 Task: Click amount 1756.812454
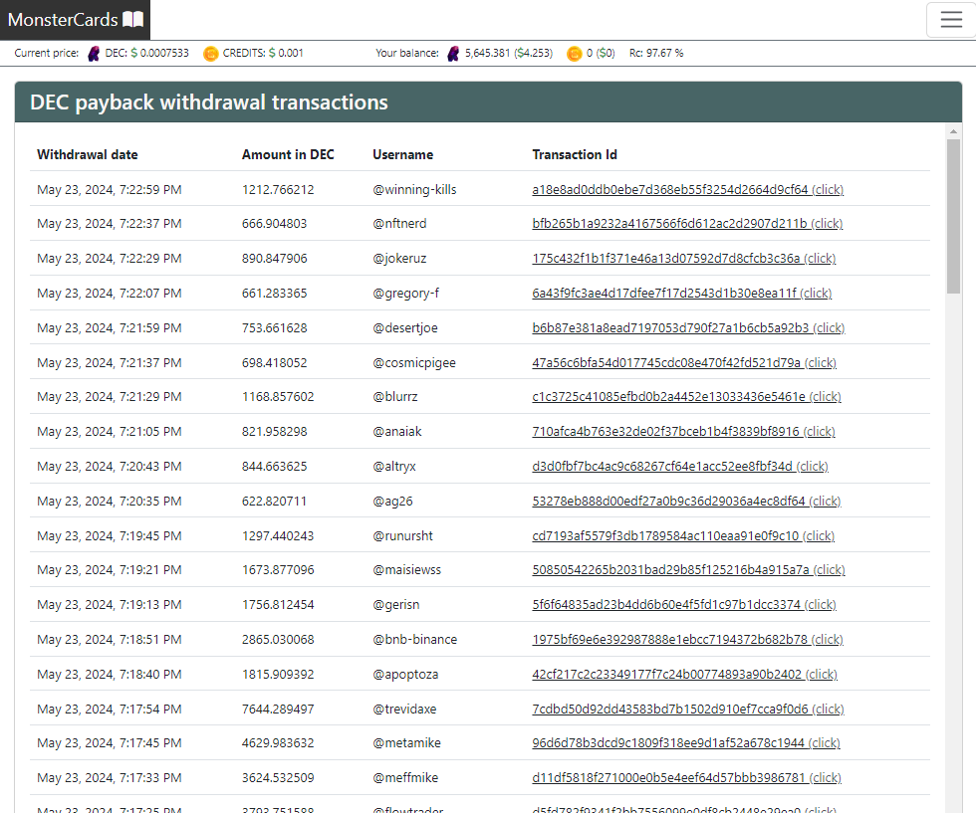(x=278, y=605)
